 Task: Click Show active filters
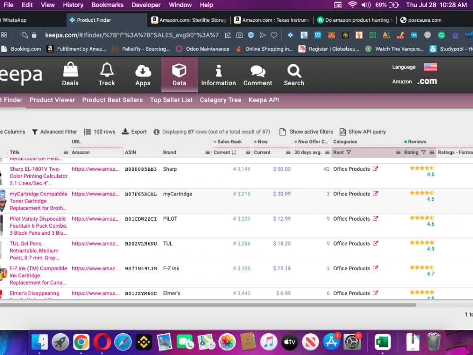[x=307, y=132]
